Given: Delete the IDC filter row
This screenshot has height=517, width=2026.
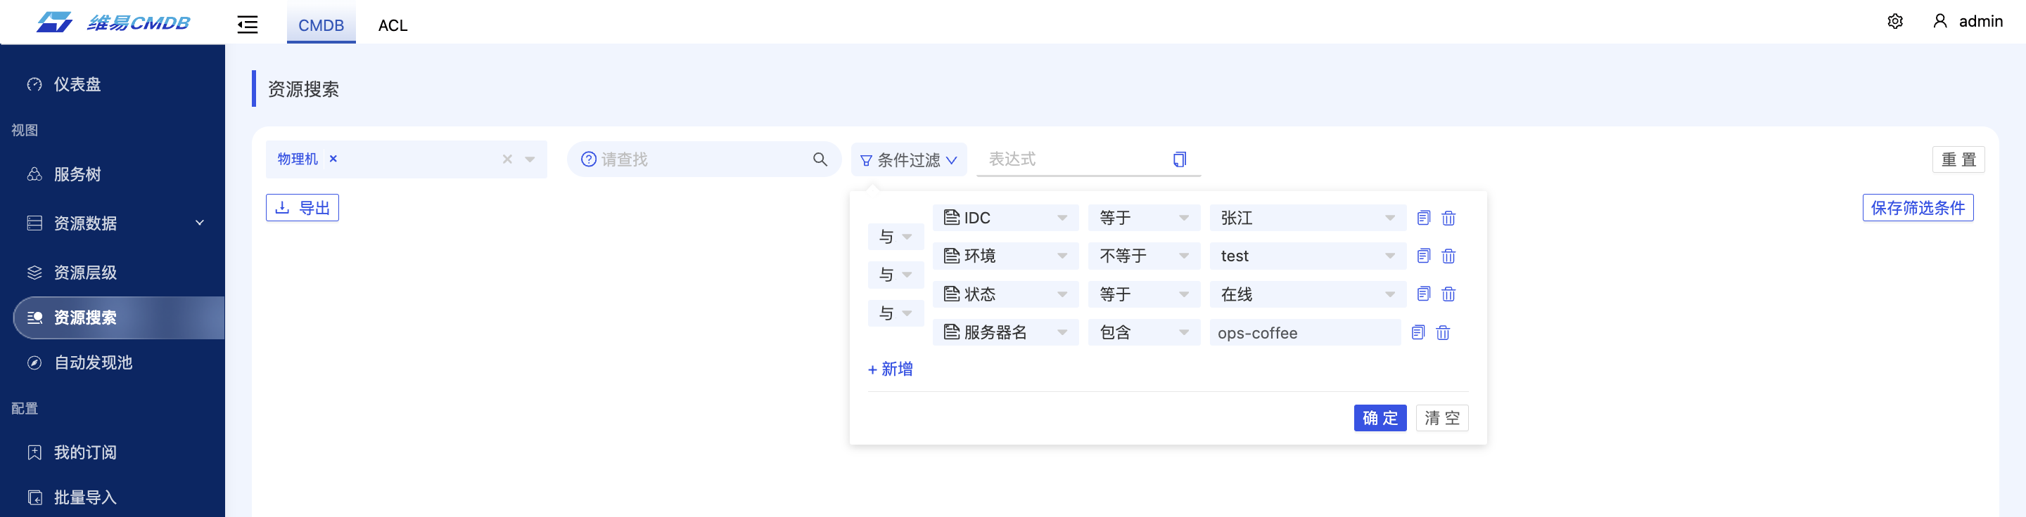Looking at the screenshot, I should (x=1448, y=218).
